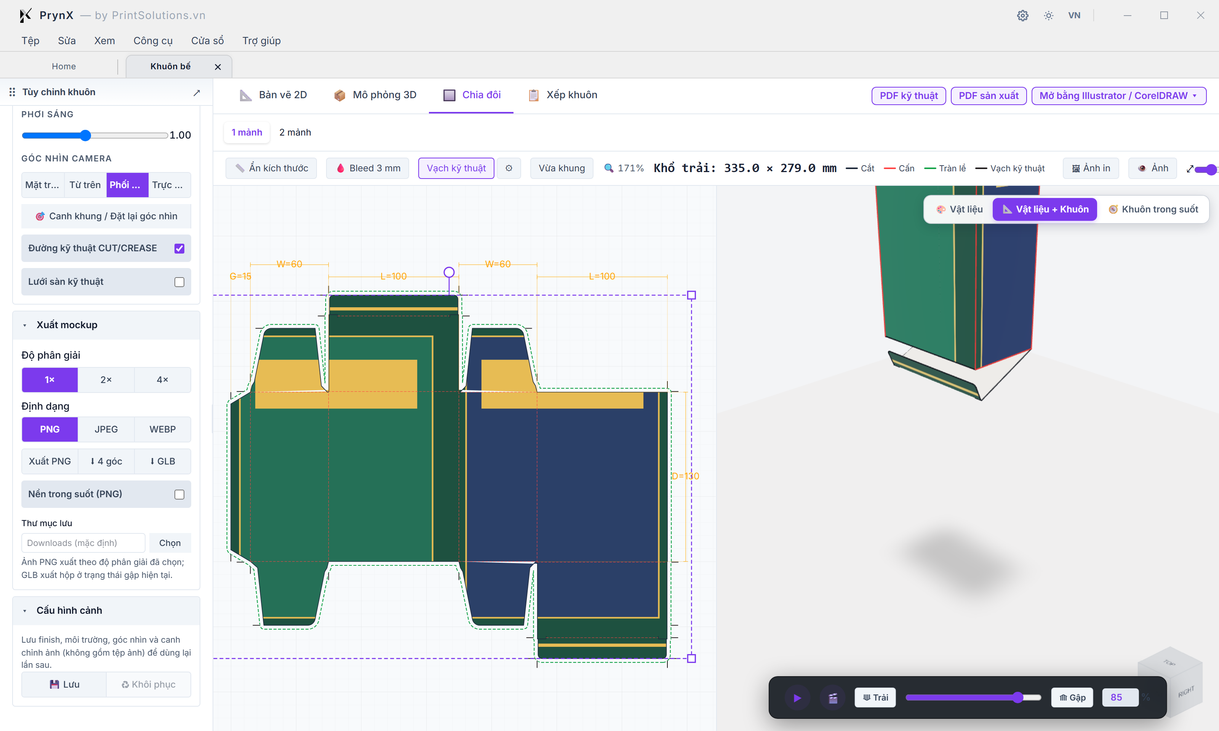Switch to Mô phỏng 3D tab

point(375,94)
